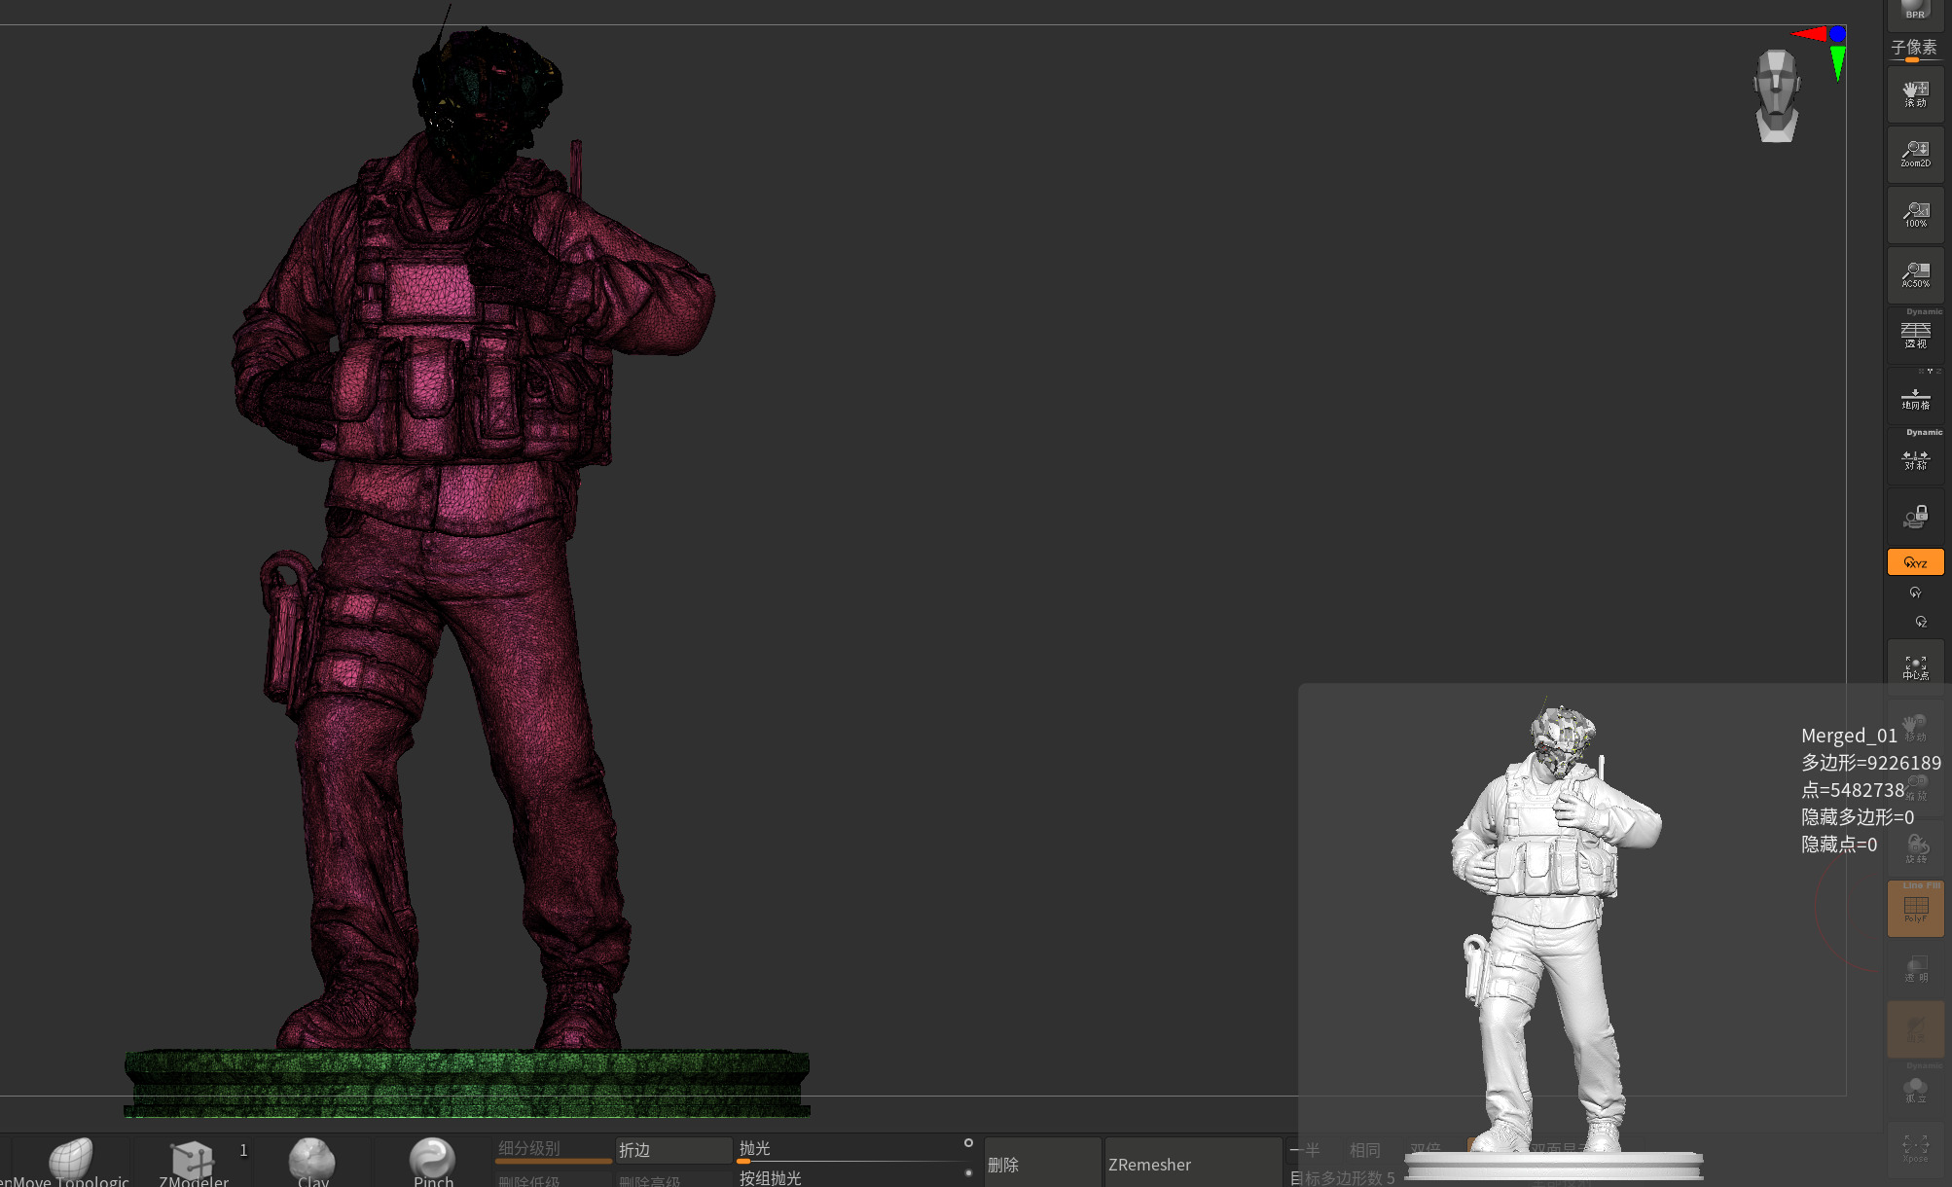Toggle the ghost transparency button below 透明

point(1915,1029)
